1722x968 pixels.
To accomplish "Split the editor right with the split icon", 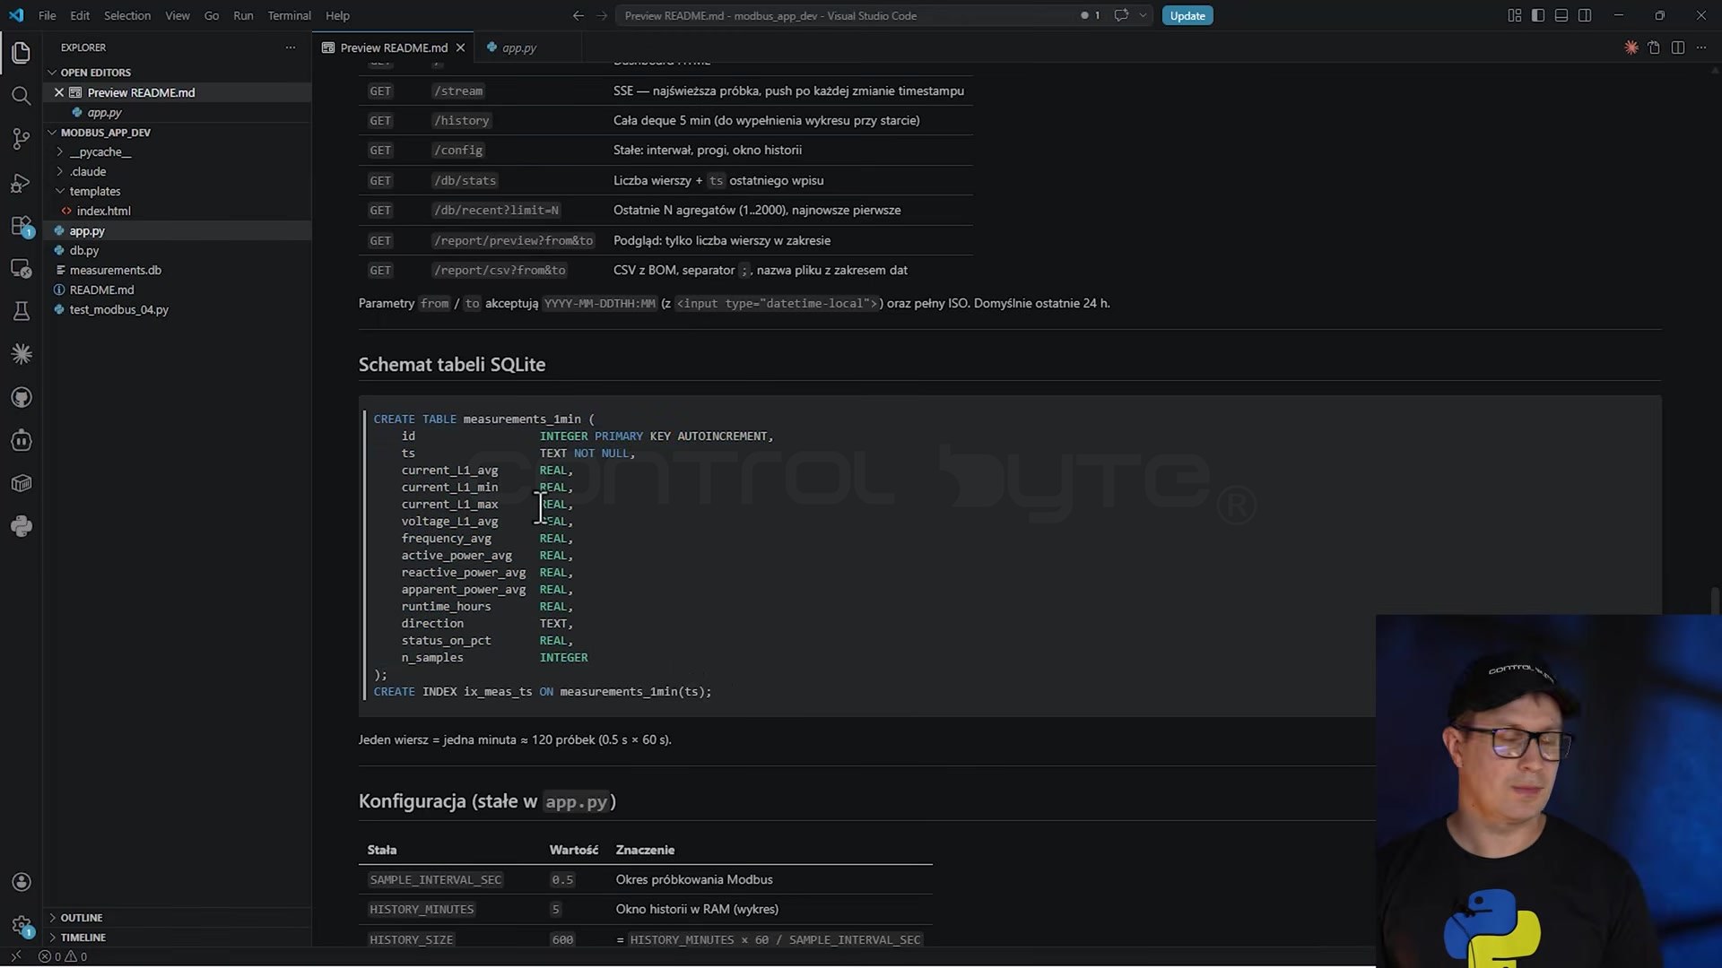I will 1678,48.
